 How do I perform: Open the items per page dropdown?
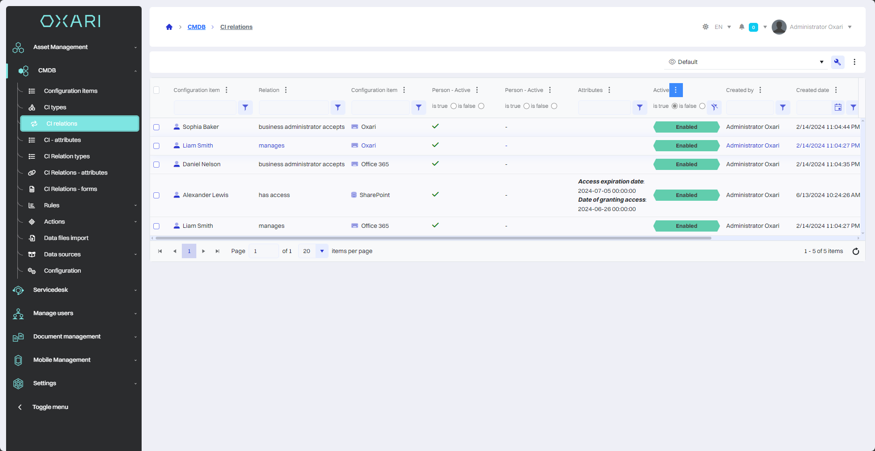(x=322, y=251)
